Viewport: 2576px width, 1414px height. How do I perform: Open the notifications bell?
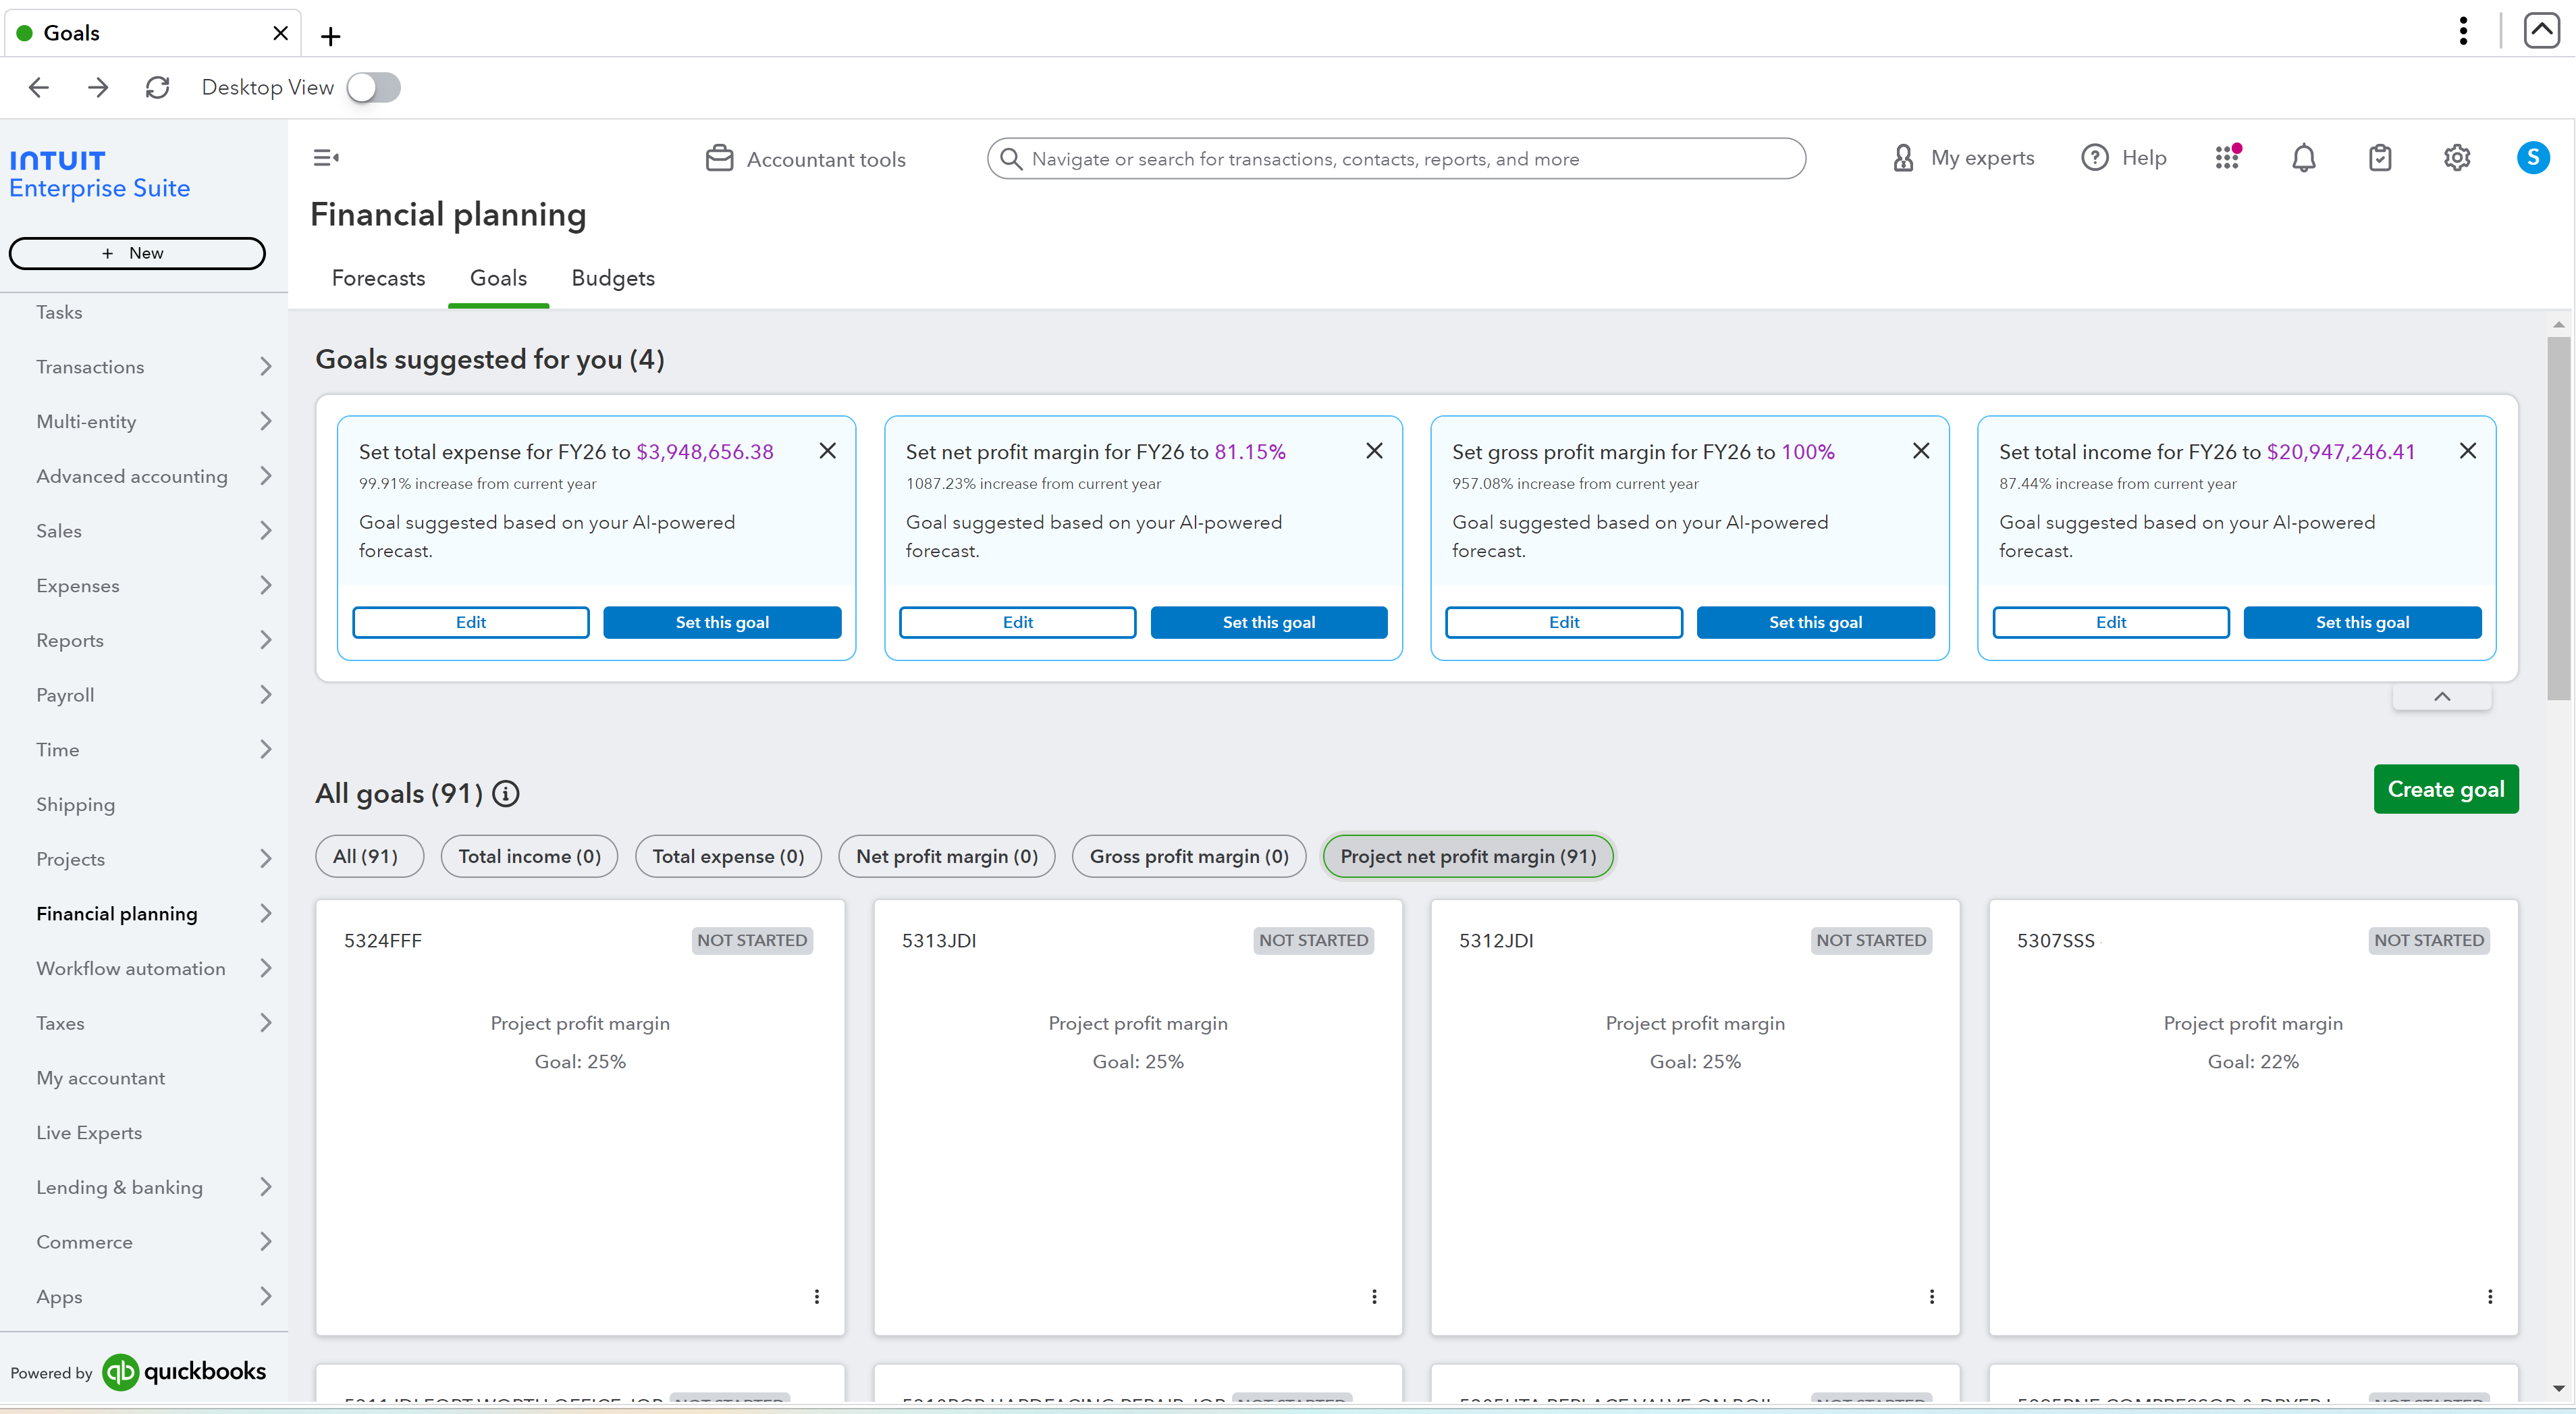pyautogui.click(x=2303, y=158)
